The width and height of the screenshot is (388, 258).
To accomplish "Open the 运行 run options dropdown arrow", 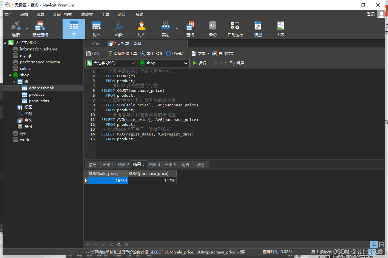I will coord(210,63).
